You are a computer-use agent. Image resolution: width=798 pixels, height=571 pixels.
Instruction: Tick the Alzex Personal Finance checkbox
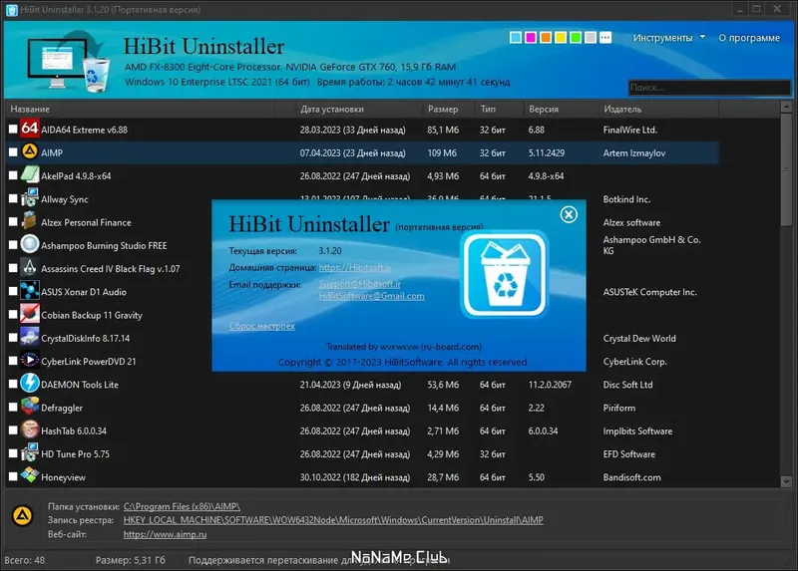pos(13,221)
